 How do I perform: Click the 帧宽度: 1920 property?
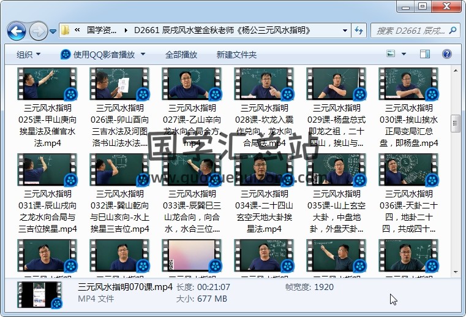click(x=309, y=287)
